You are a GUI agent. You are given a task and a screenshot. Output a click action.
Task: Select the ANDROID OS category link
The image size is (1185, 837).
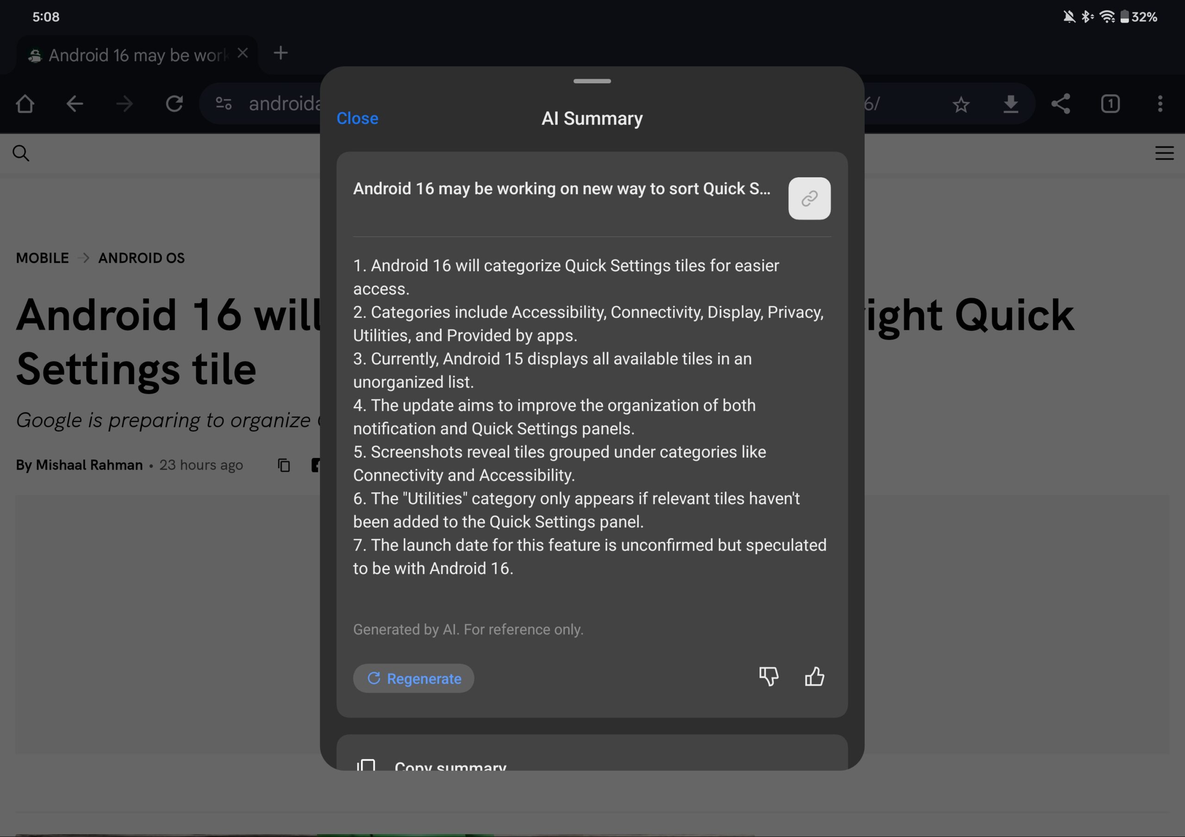point(141,257)
